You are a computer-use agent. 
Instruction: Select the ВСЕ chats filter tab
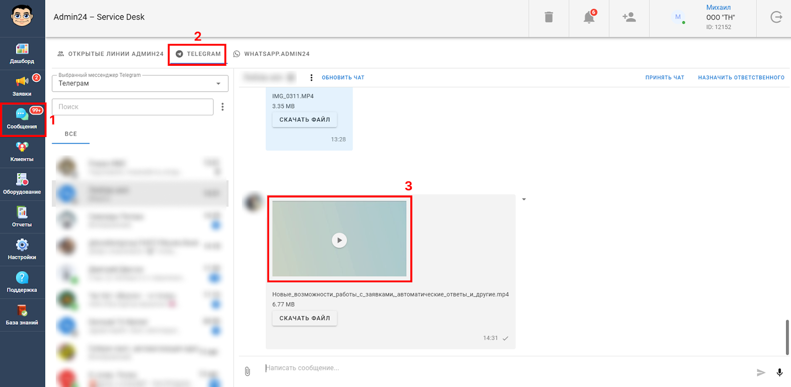pyautogui.click(x=71, y=134)
